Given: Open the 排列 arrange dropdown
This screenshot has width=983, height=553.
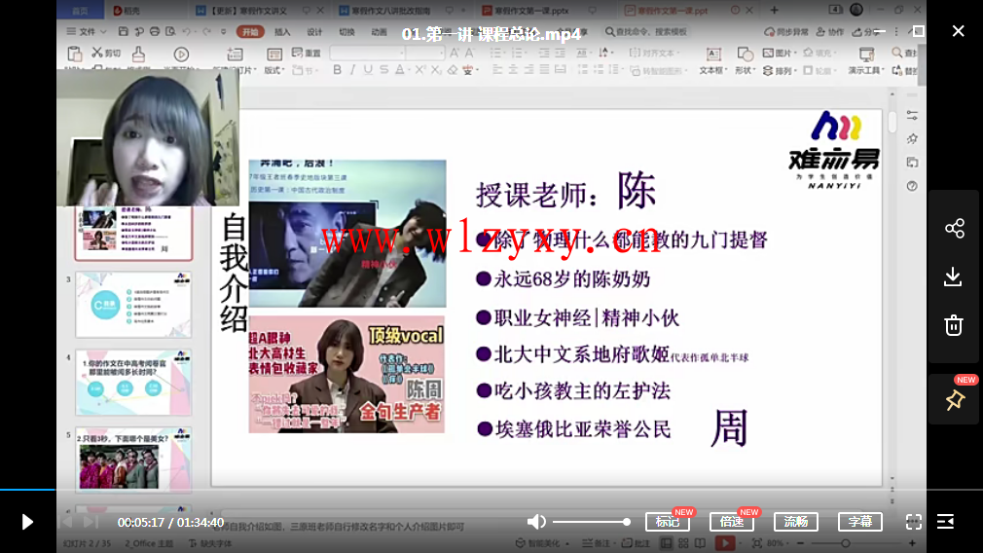Looking at the screenshot, I should click(x=779, y=70).
